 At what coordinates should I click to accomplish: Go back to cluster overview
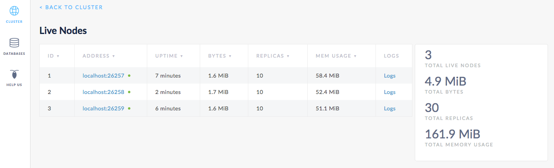(71, 7)
